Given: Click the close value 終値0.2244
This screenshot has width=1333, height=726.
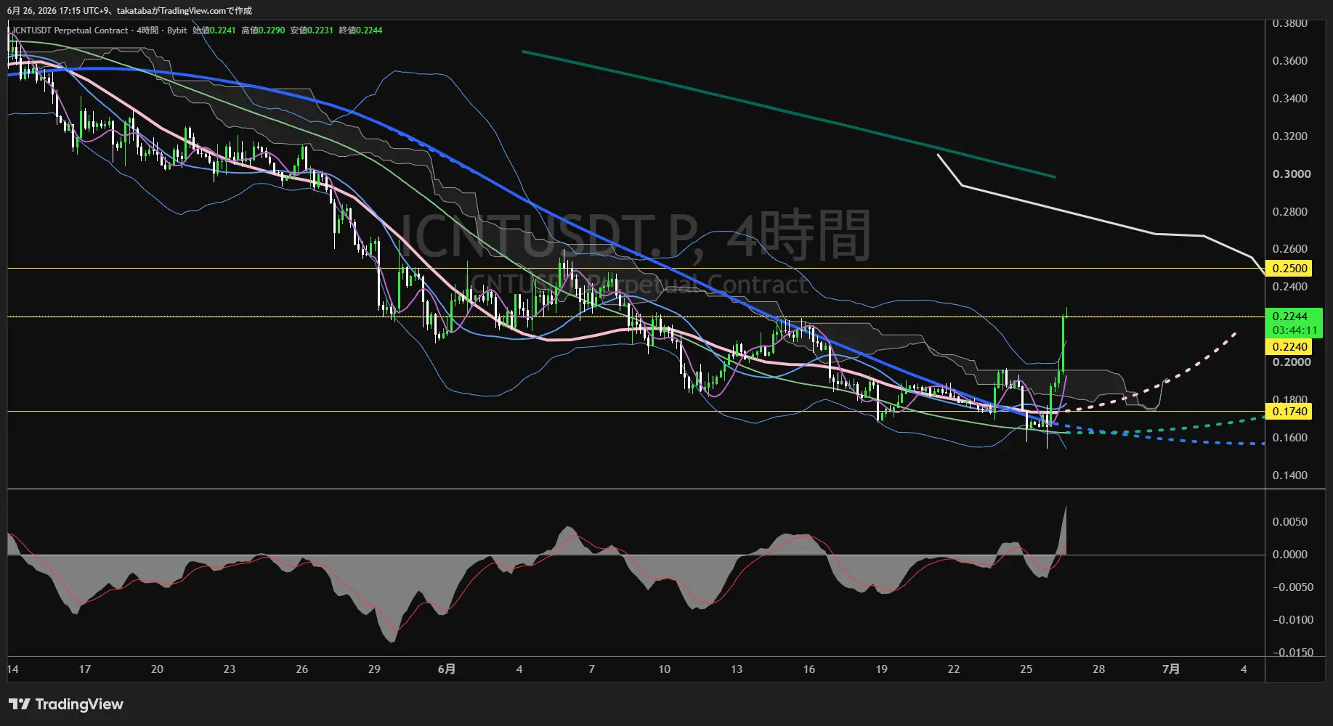Looking at the screenshot, I should click(360, 30).
